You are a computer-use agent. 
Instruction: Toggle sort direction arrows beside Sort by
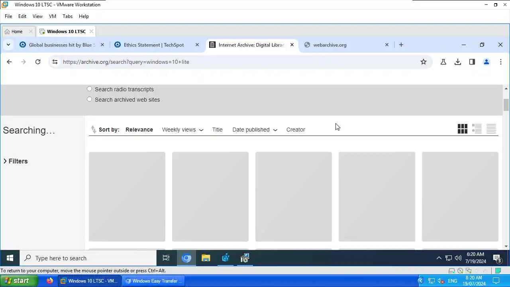93,130
